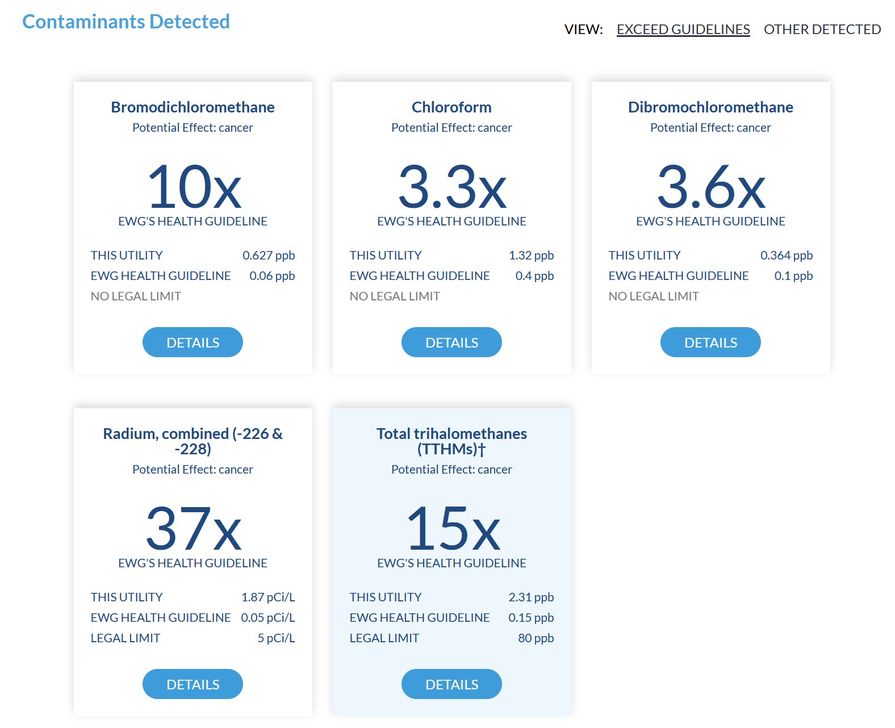Click the large 10x multiplier figure
895x728 pixels.
[x=194, y=187]
